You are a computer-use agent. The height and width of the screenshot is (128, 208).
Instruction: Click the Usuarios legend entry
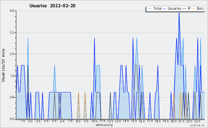click(x=172, y=8)
